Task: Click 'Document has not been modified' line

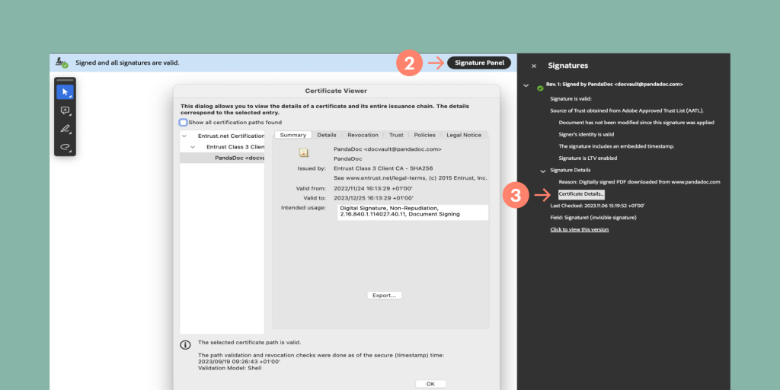Action: click(x=636, y=123)
